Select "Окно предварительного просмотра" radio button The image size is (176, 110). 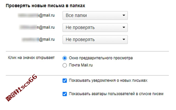click(x=65, y=58)
